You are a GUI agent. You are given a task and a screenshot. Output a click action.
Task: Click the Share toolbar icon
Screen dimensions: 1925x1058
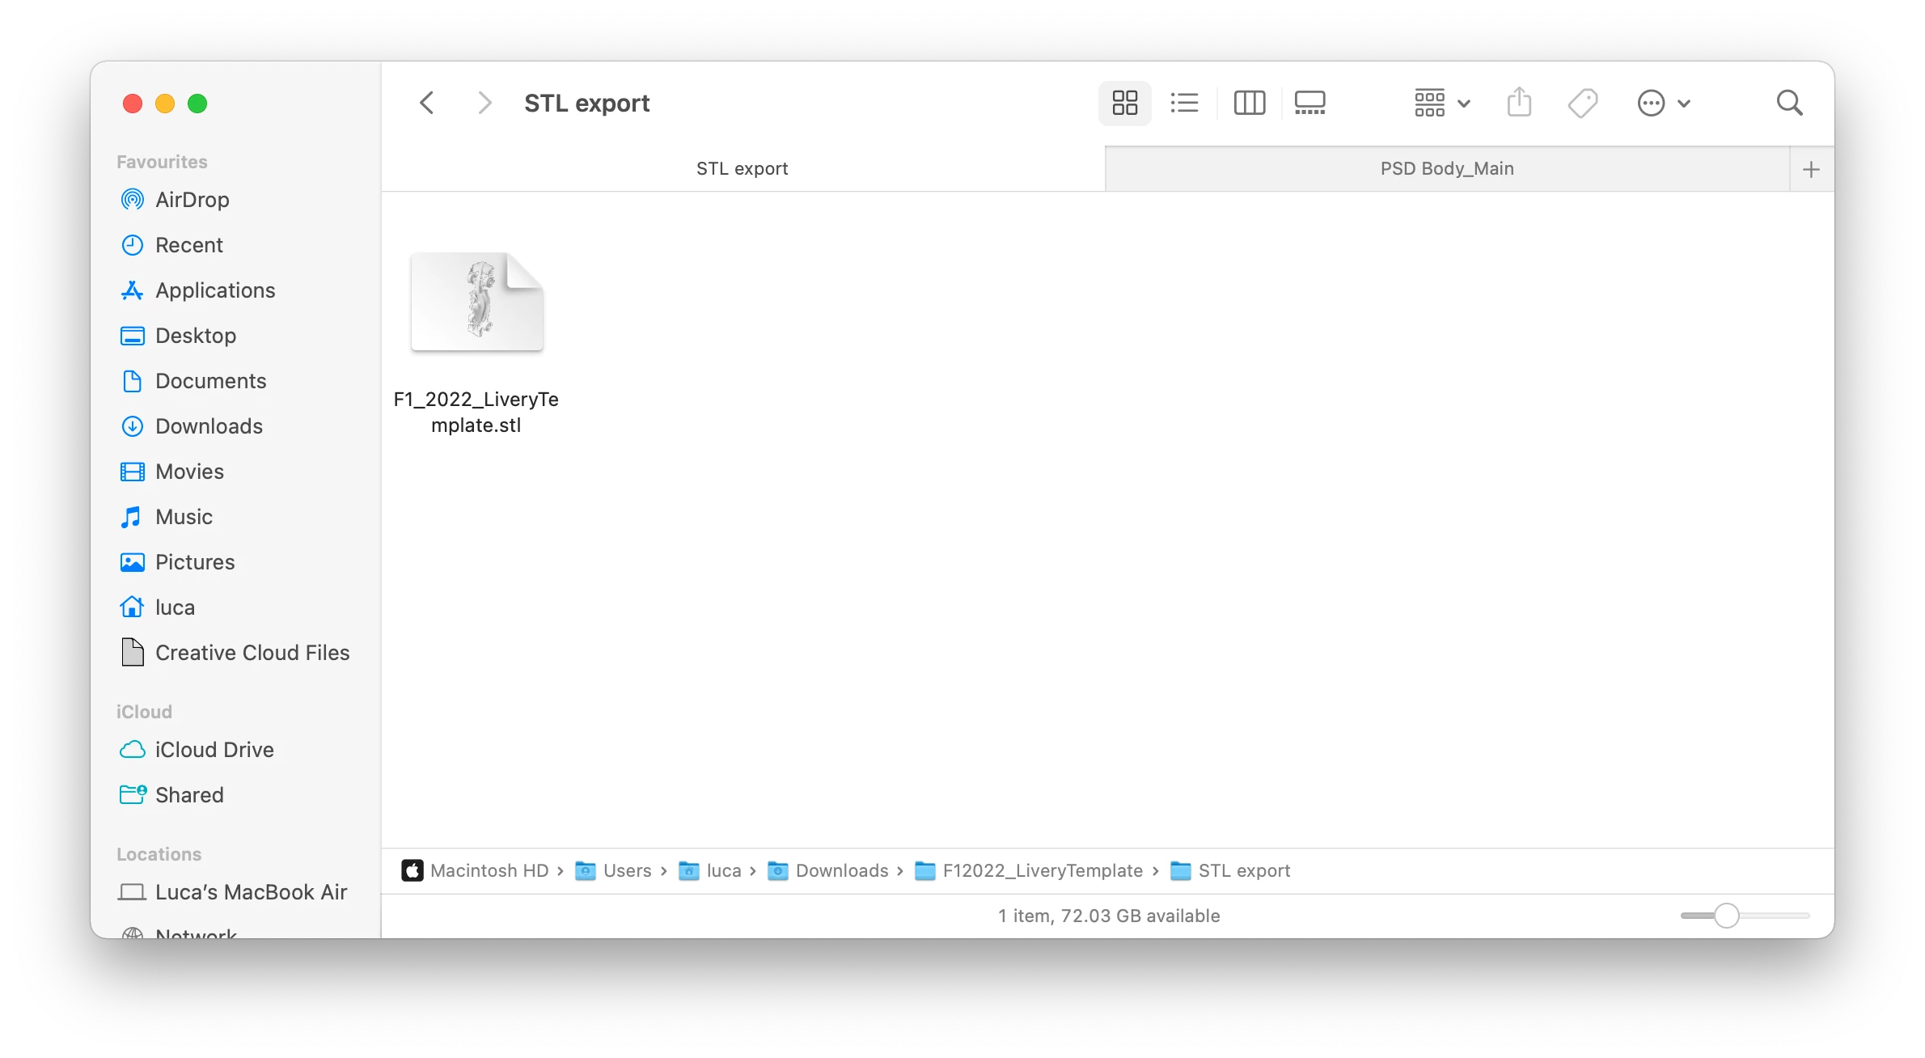[1519, 103]
